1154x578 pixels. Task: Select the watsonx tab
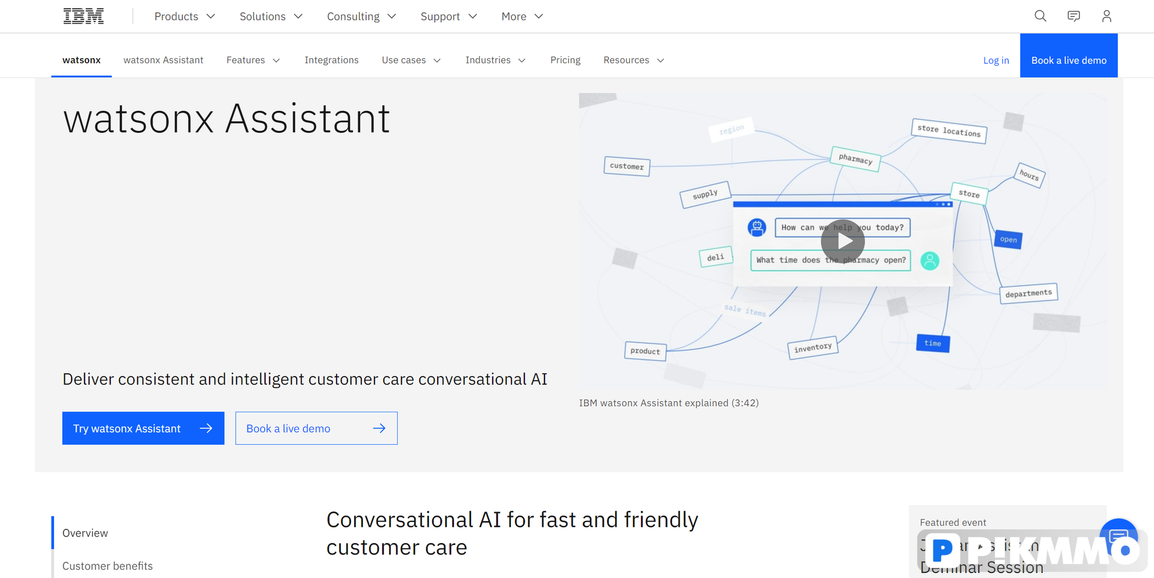point(81,60)
